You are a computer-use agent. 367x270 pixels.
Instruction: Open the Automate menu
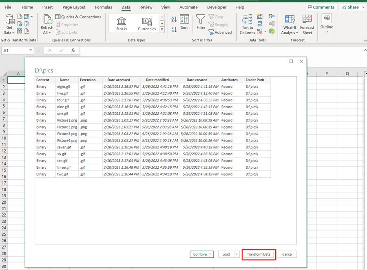coord(188,7)
